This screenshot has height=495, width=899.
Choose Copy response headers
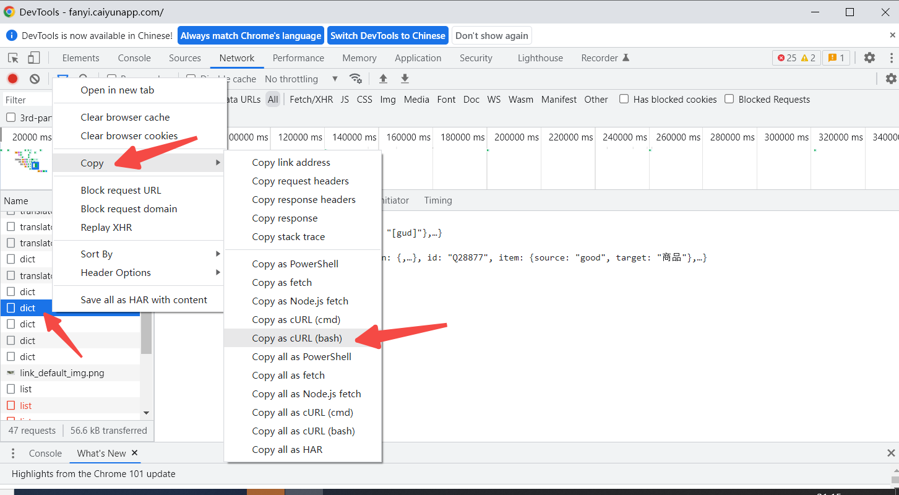[x=303, y=200]
